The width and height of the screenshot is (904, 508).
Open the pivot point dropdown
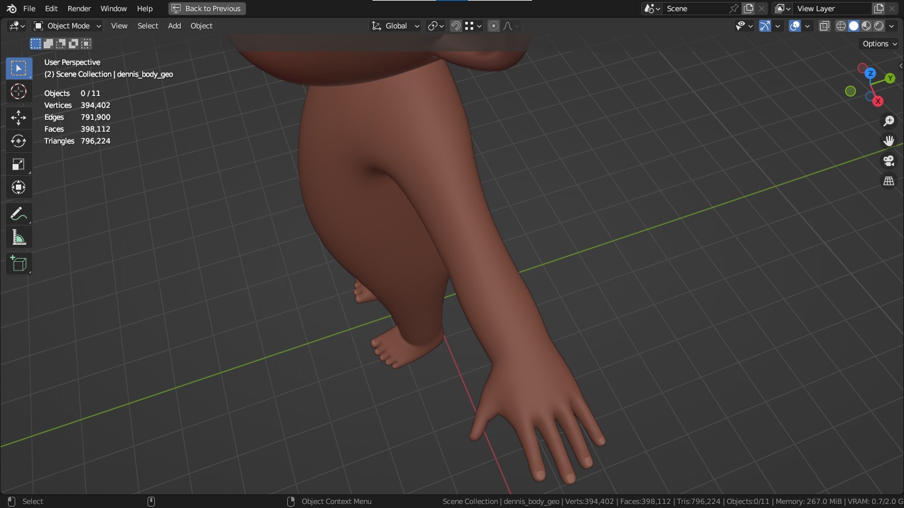pyautogui.click(x=435, y=26)
